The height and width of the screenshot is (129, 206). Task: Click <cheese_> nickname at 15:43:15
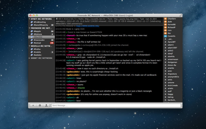pos(72,39)
